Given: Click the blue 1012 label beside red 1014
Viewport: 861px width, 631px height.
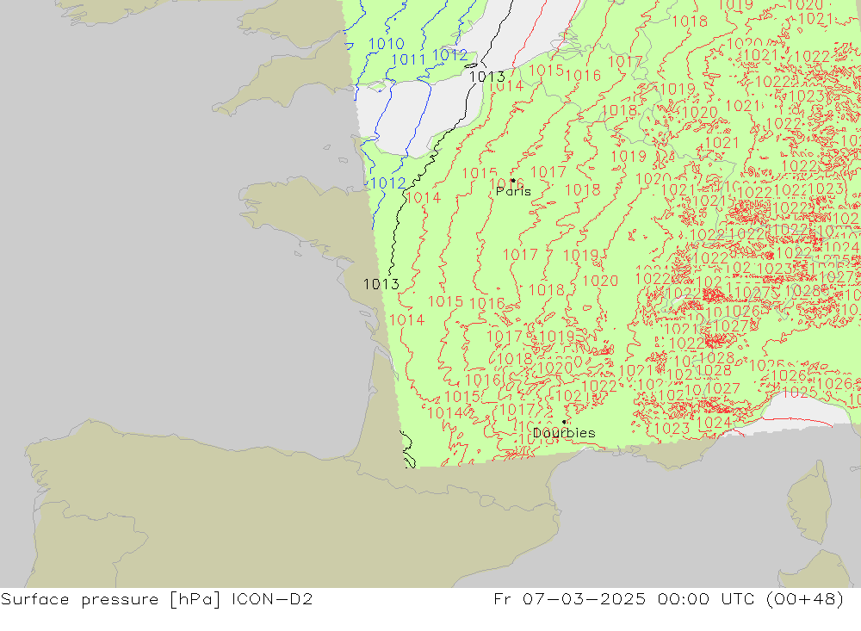Looking at the screenshot, I should (388, 182).
